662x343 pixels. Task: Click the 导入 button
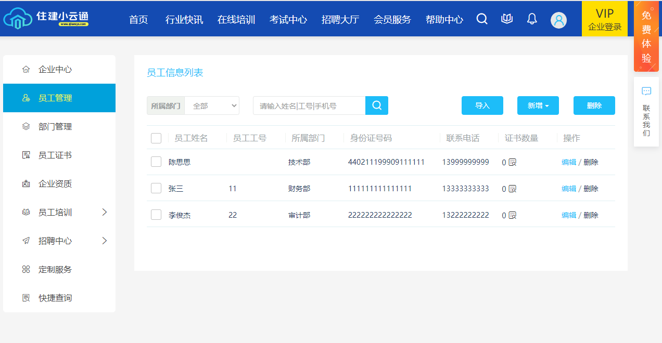482,105
